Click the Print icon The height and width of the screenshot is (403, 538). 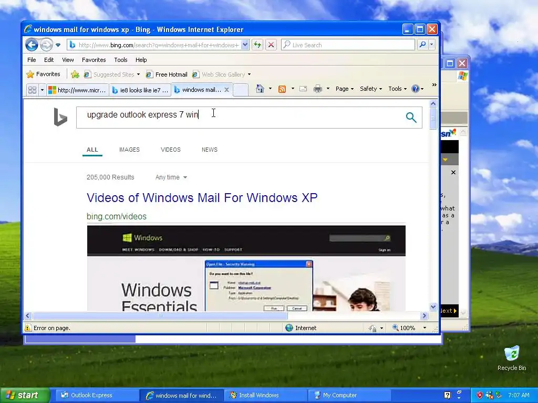pyautogui.click(x=318, y=89)
